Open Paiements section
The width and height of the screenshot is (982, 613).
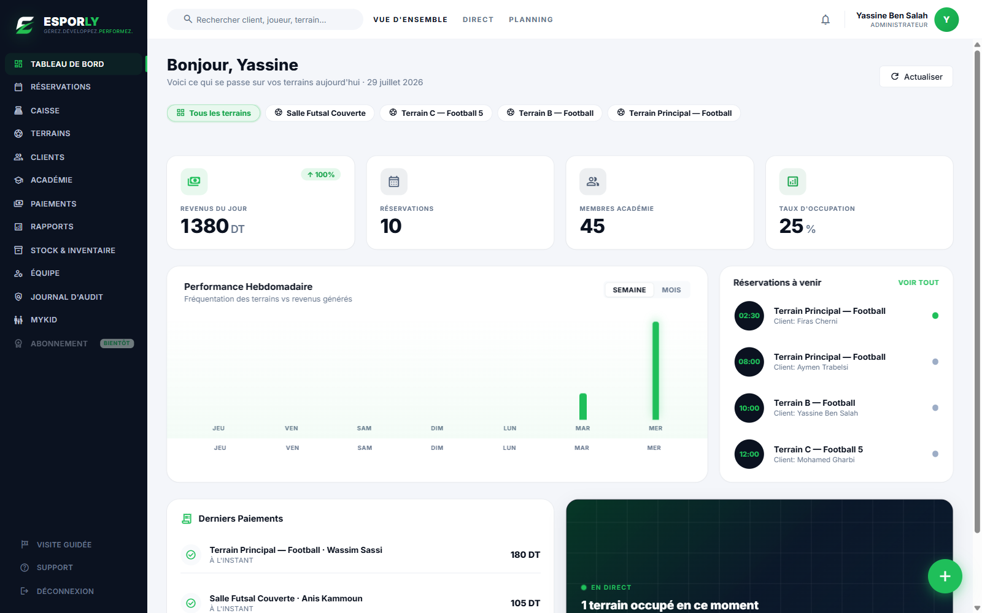click(x=74, y=204)
